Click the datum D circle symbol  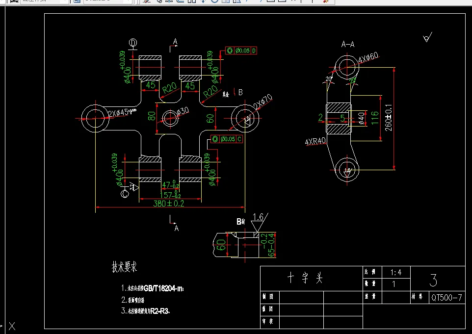click(133, 43)
